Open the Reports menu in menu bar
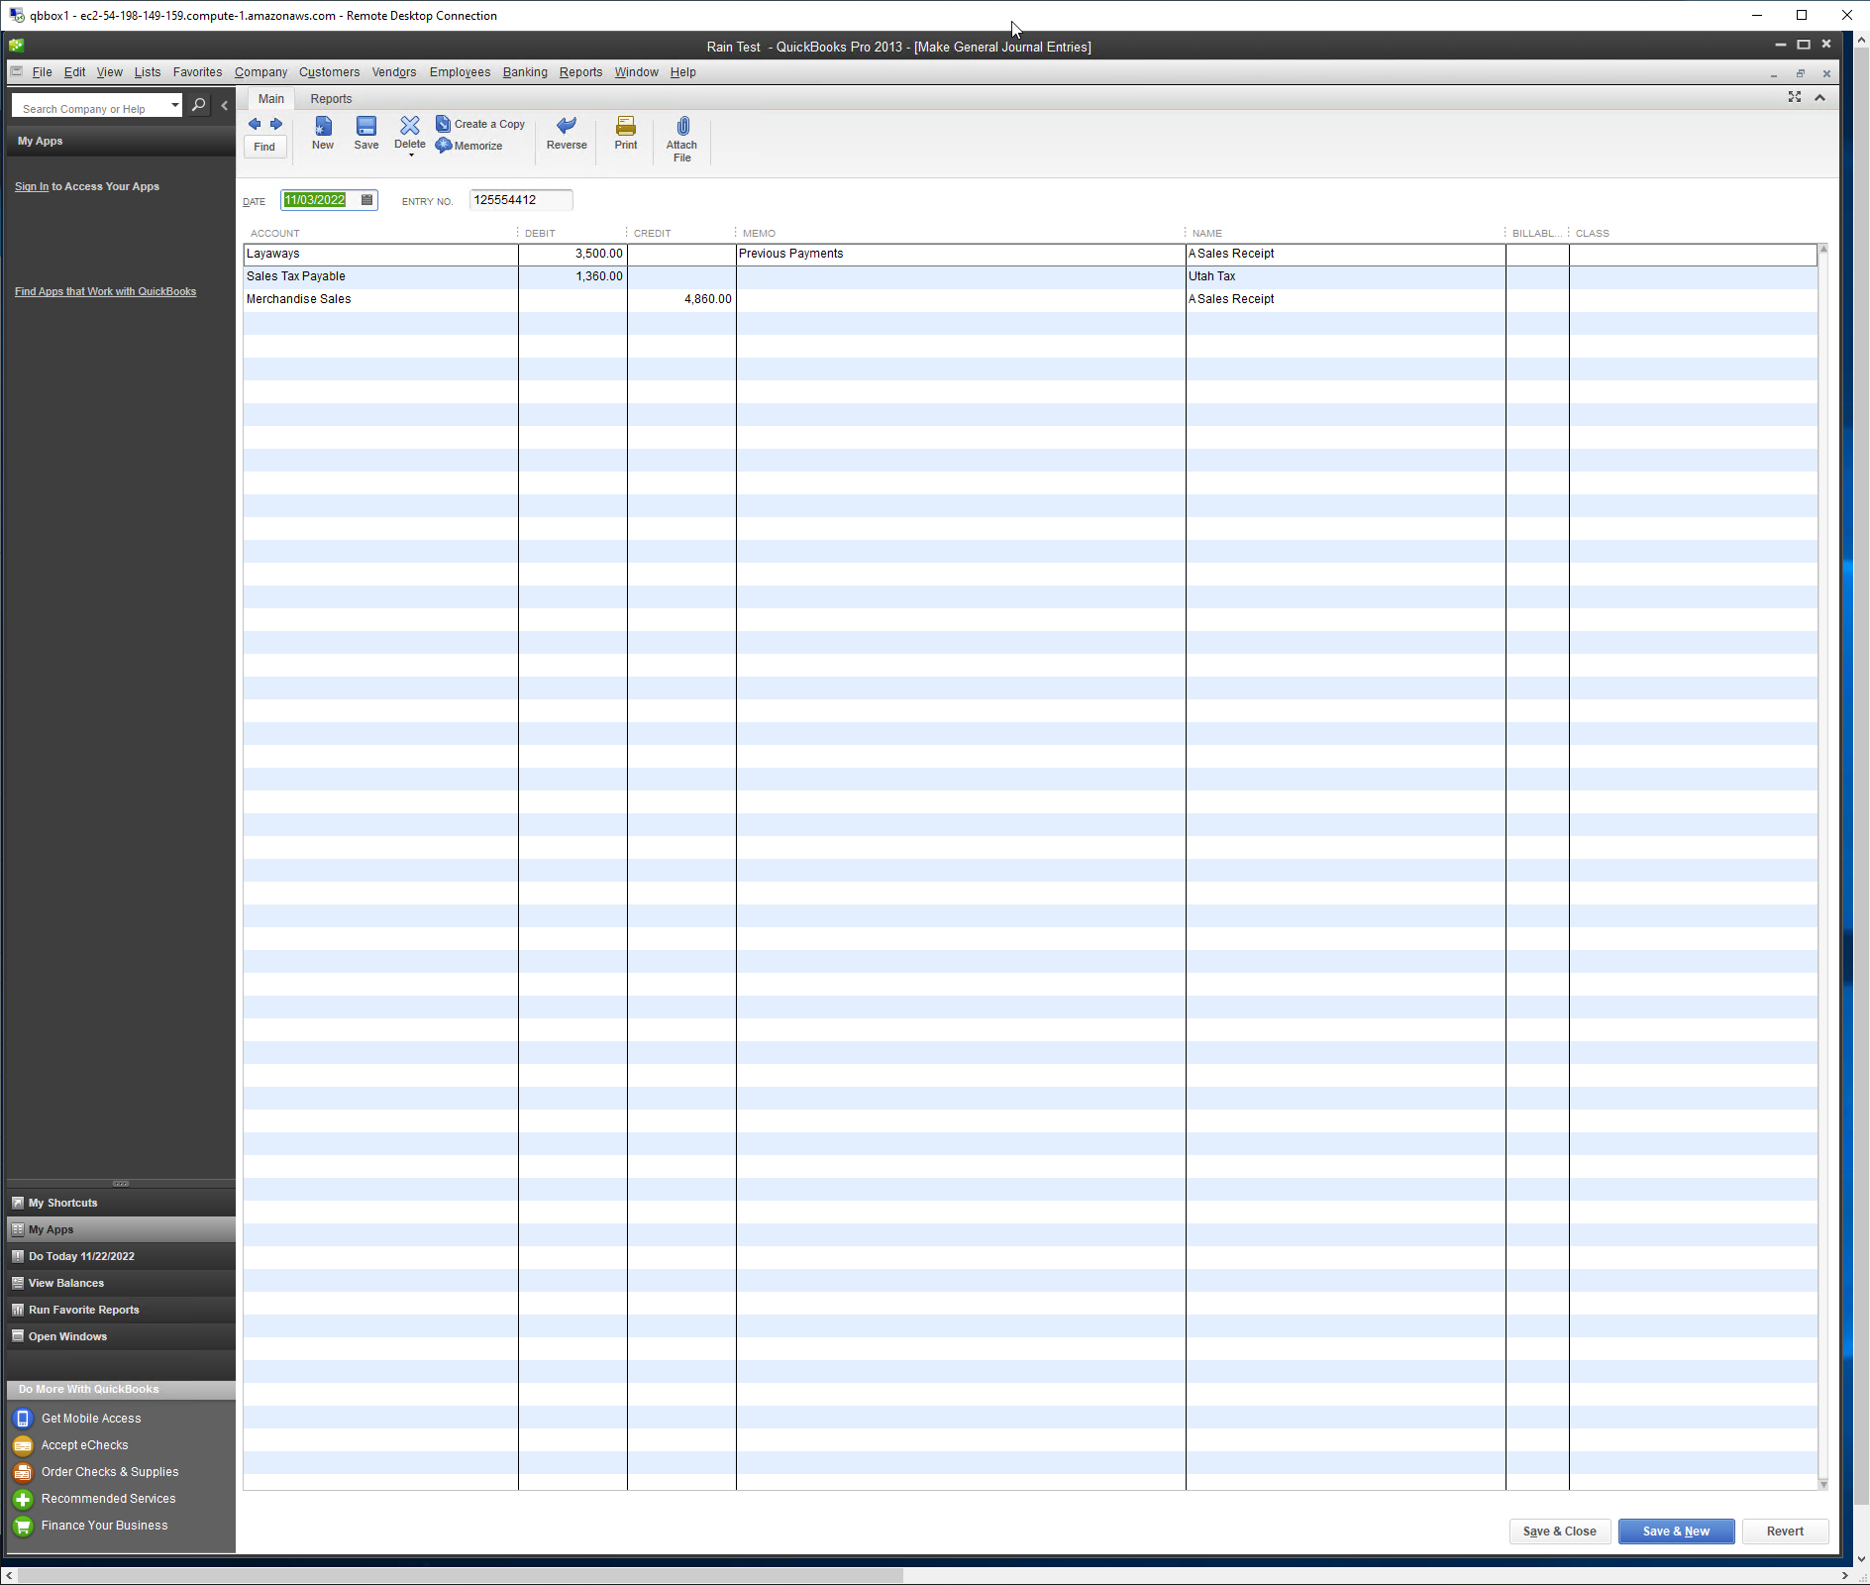The height and width of the screenshot is (1585, 1870). pyautogui.click(x=580, y=72)
